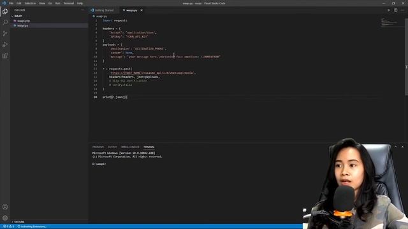Open the Accounts icon in activity bar
This screenshot has height=229, width=408.
pos(5,207)
